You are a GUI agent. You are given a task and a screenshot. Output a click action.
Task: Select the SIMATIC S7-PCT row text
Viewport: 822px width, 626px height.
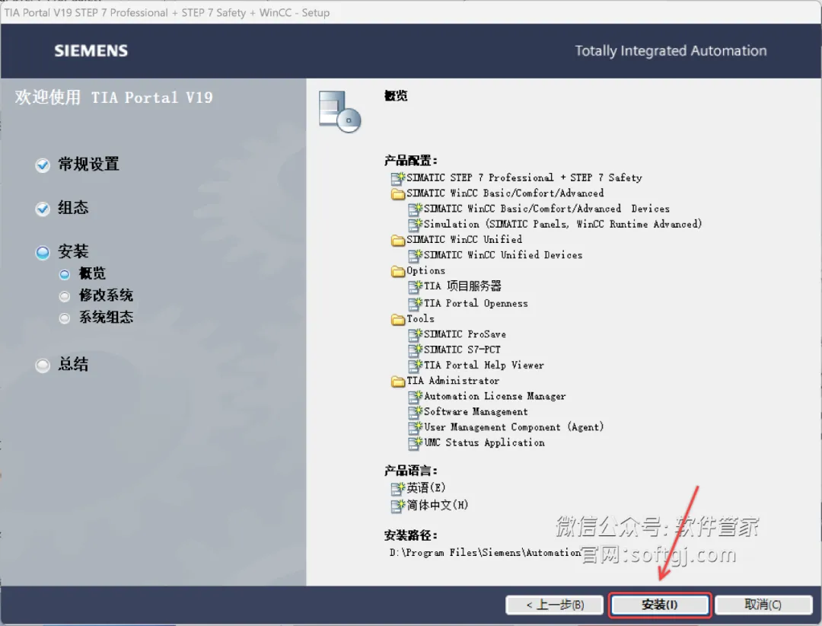[463, 350]
